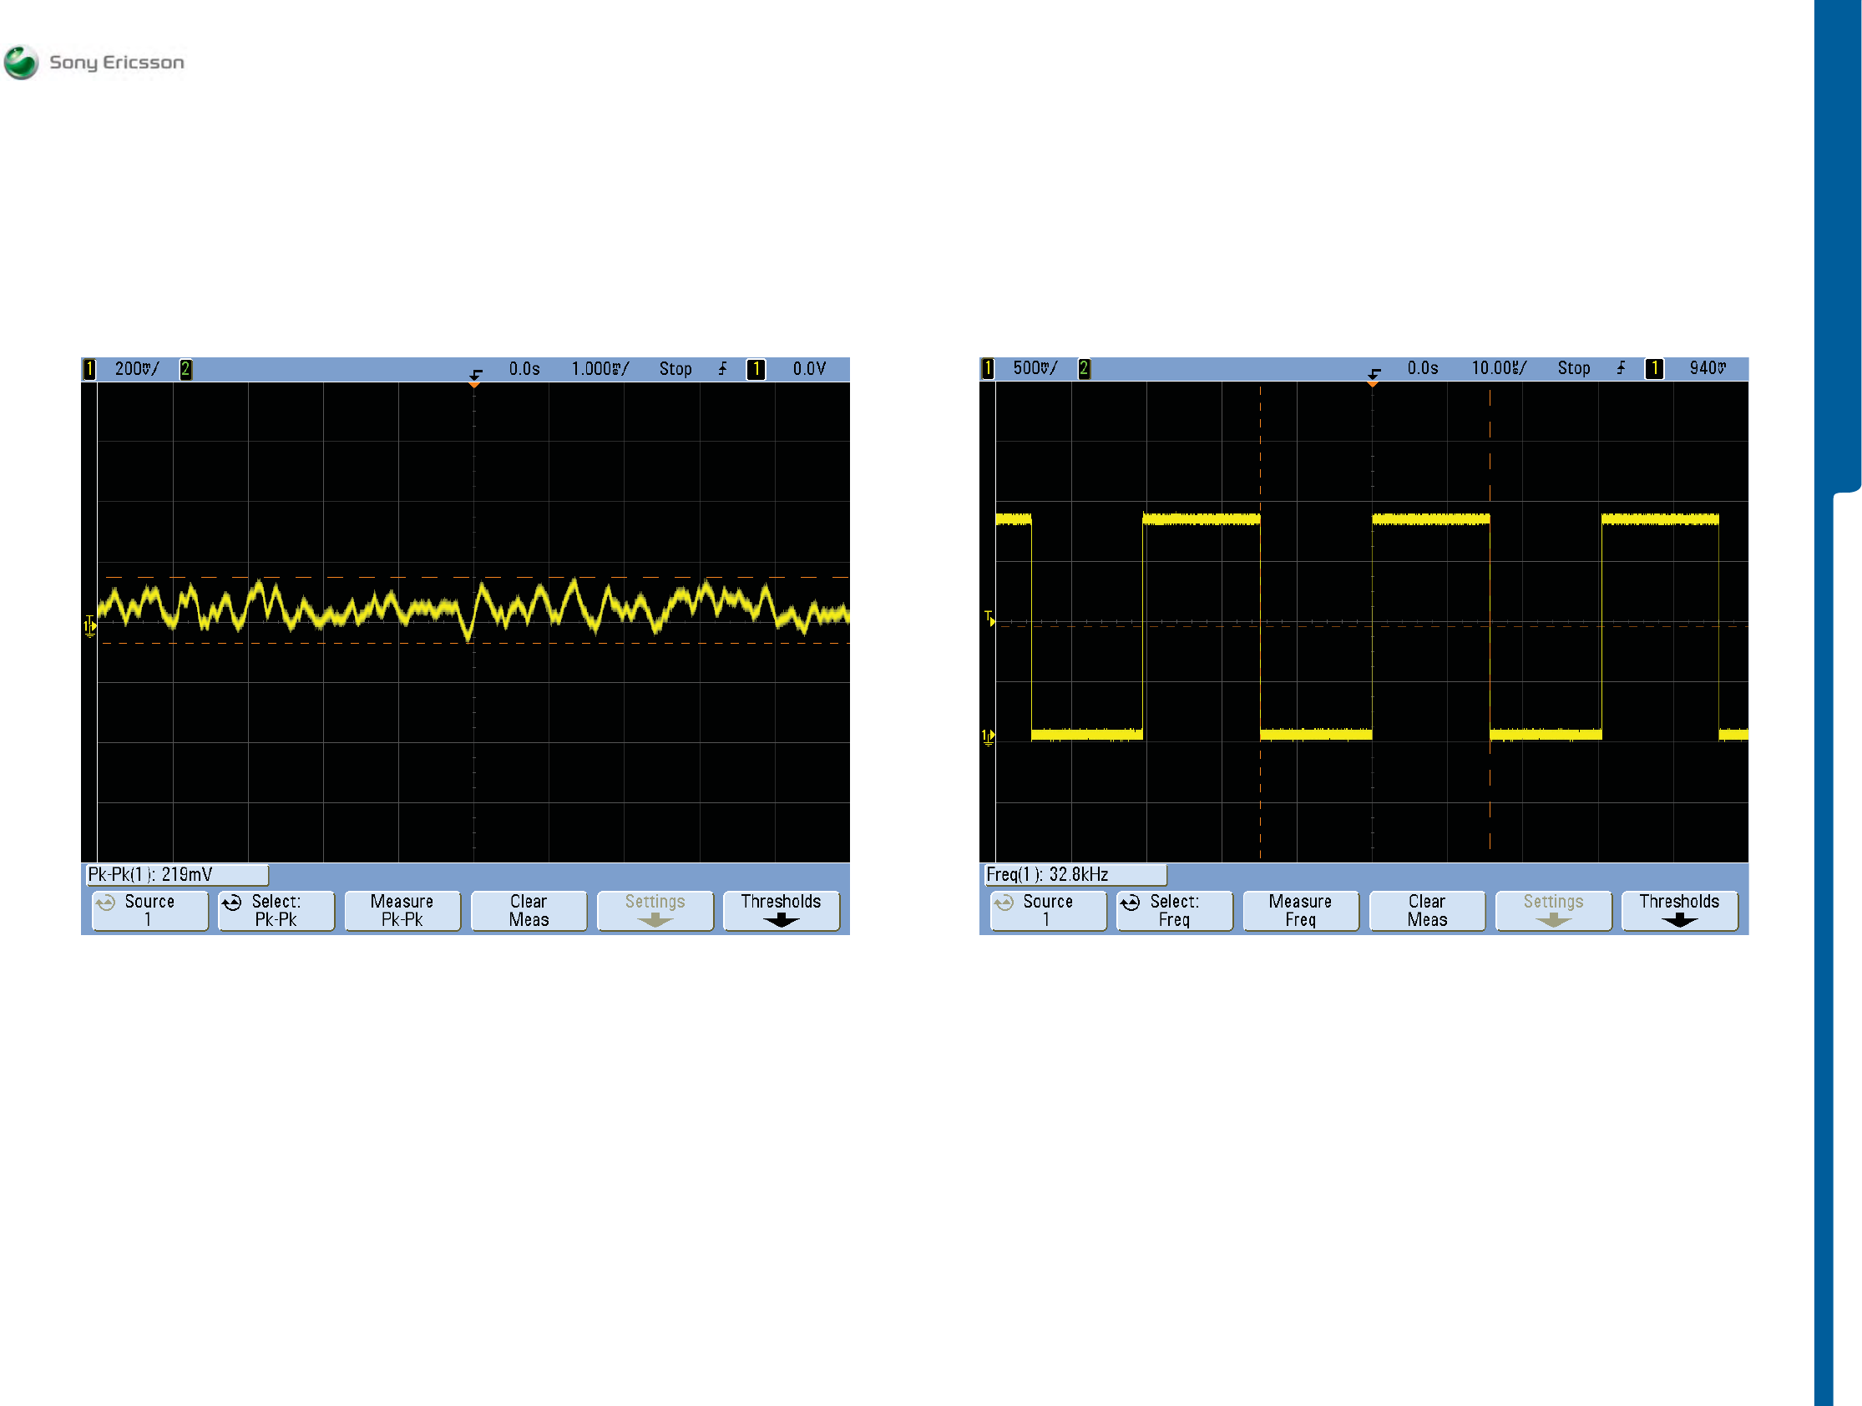Click channel 2 indicator on left scope
The height and width of the screenshot is (1406, 1862).
185,369
